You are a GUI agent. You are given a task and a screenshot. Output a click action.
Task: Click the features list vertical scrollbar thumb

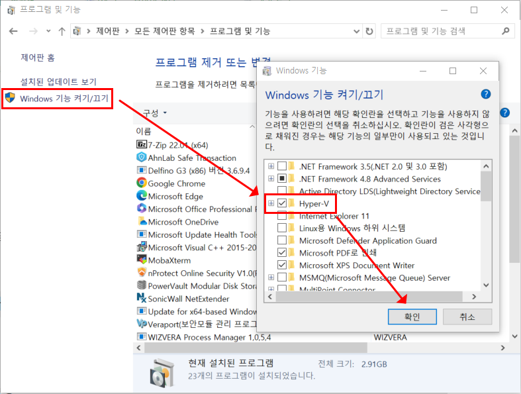(x=486, y=186)
